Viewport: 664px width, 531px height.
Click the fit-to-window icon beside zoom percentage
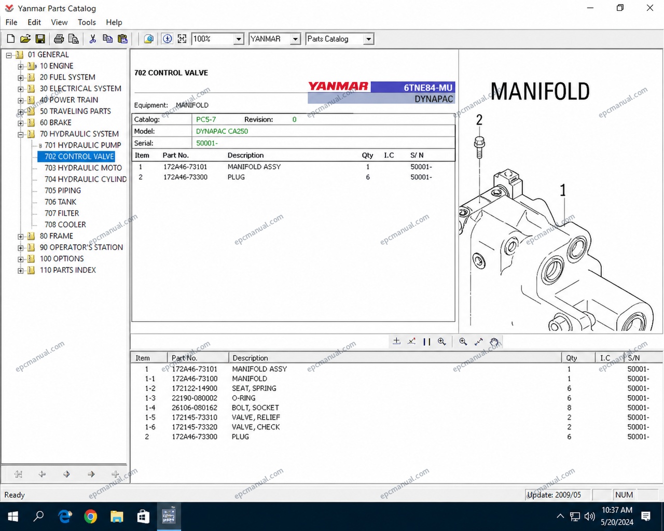click(182, 39)
